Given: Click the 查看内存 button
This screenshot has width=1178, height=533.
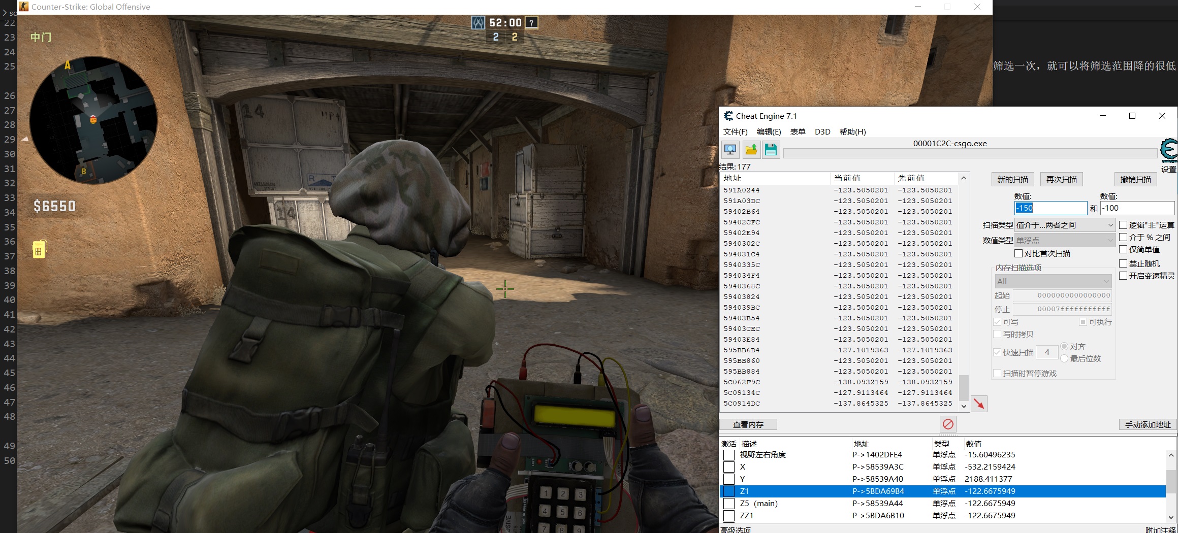Looking at the screenshot, I should [748, 424].
